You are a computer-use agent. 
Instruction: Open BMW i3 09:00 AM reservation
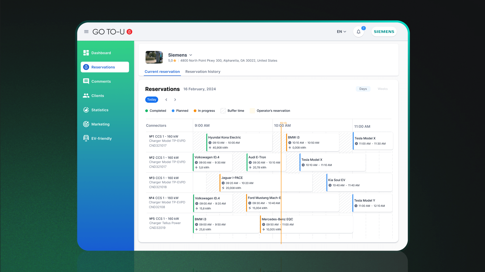click(226, 224)
